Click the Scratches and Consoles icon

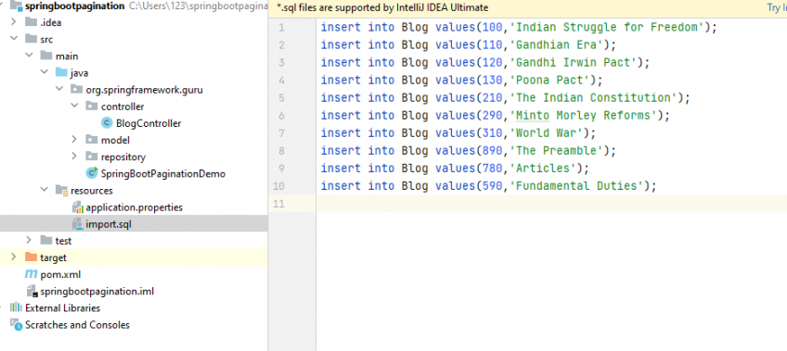[17, 325]
